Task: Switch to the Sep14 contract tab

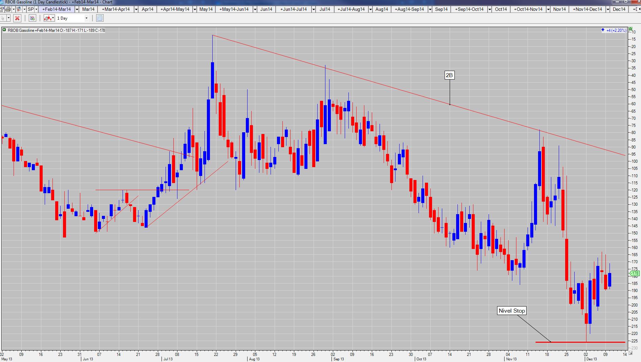Action: point(441,9)
